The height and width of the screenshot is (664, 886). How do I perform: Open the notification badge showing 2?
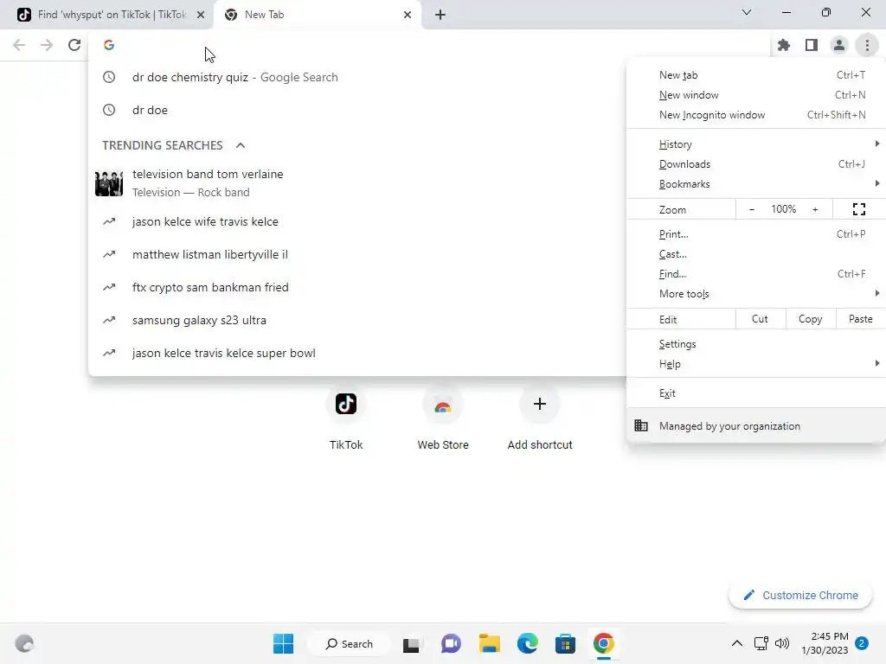862,643
